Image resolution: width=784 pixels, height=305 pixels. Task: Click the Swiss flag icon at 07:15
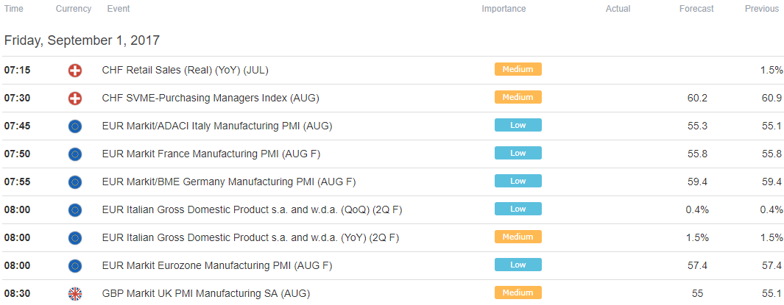(75, 71)
